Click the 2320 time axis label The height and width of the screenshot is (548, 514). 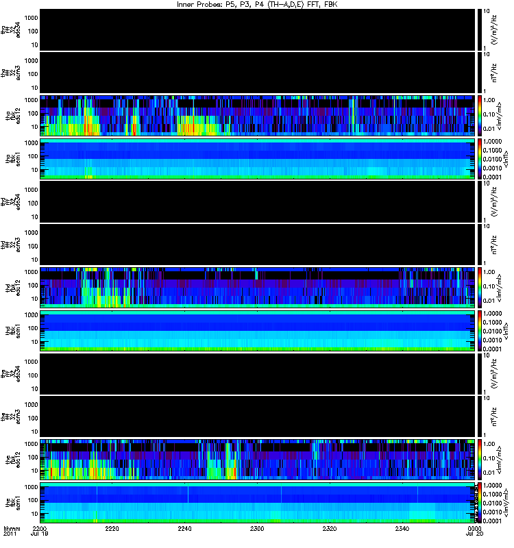pos(330,528)
